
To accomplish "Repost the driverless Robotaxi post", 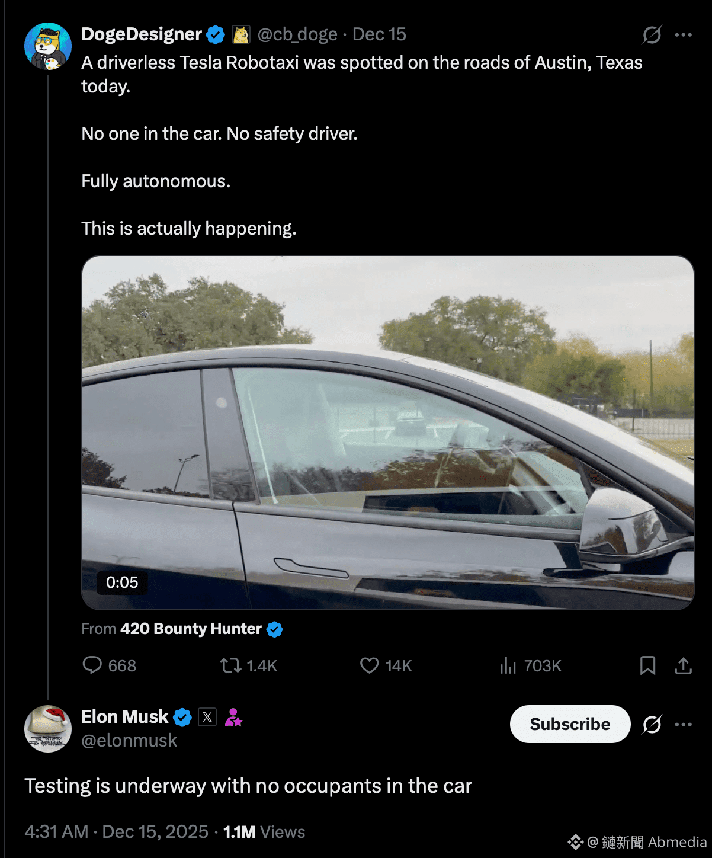I will [231, 665].
